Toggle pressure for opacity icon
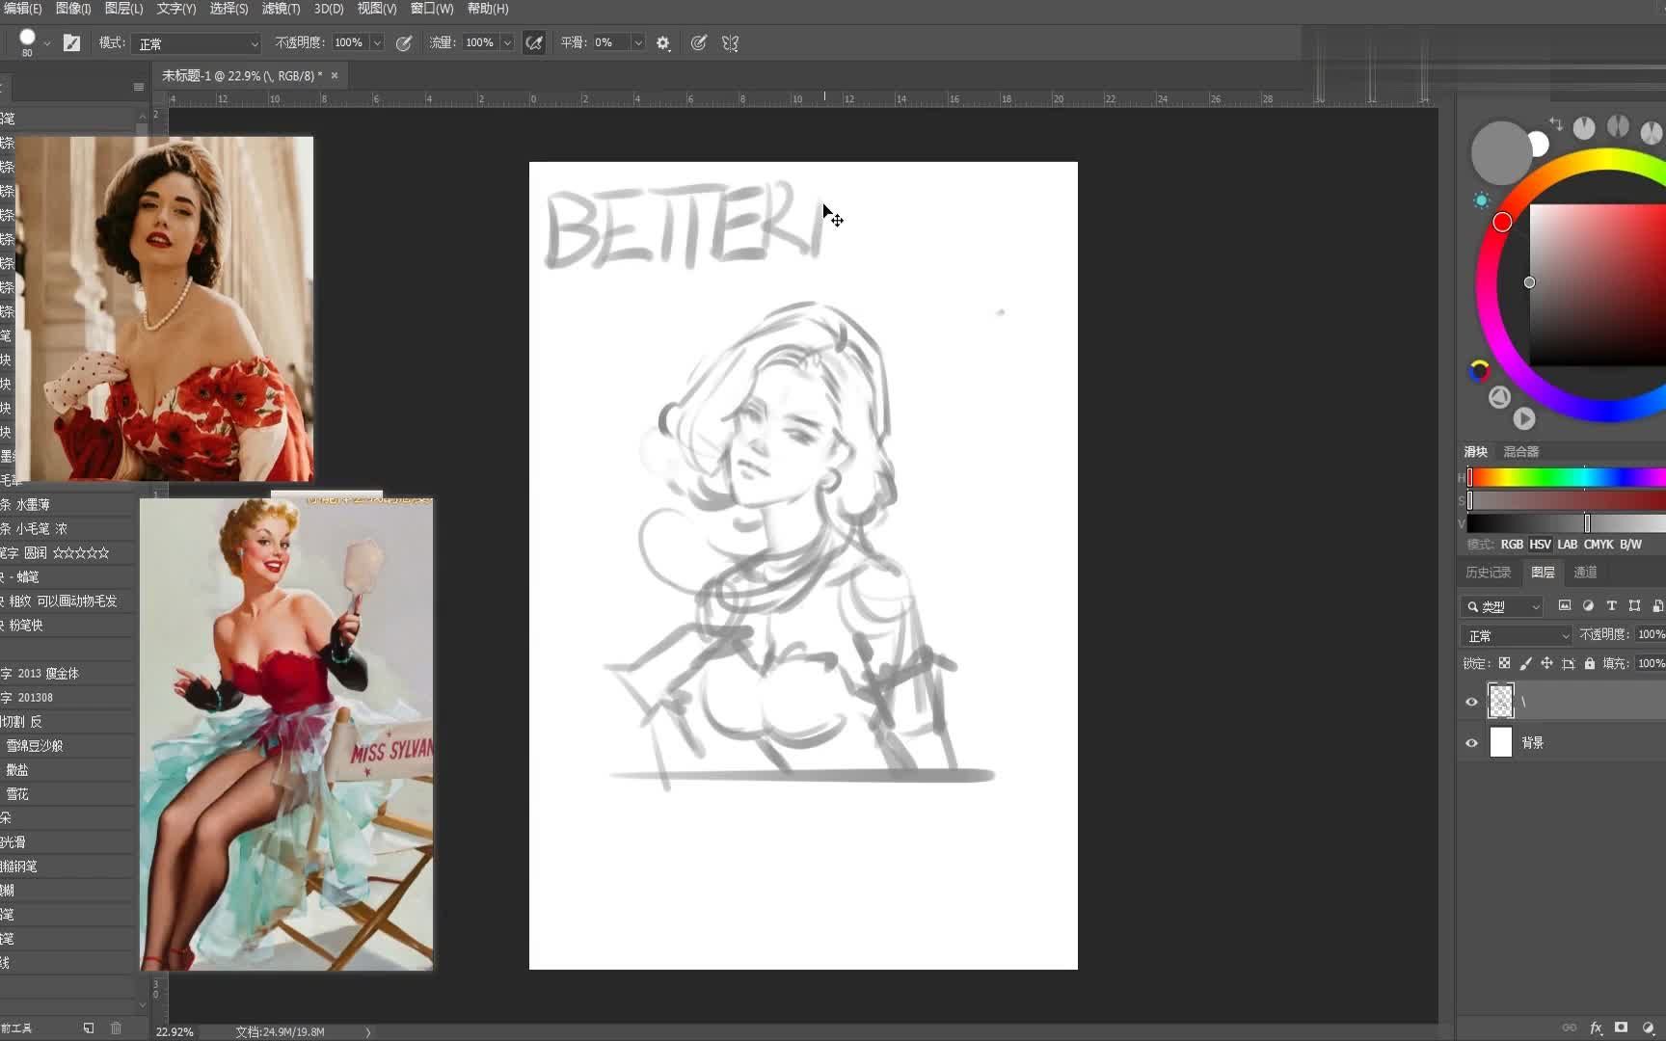1666x1041 pixels. pos(404,42)
